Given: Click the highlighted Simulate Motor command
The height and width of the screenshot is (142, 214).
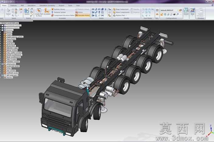Looking at the screenshot, I should point(83,15).
